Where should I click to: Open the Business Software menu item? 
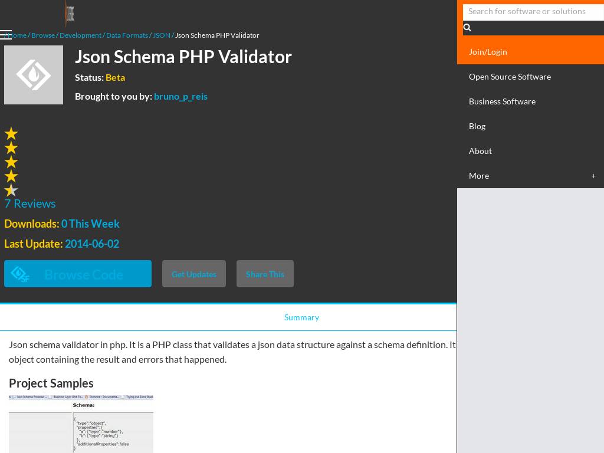pyautogui.click(x=502, y=101)
